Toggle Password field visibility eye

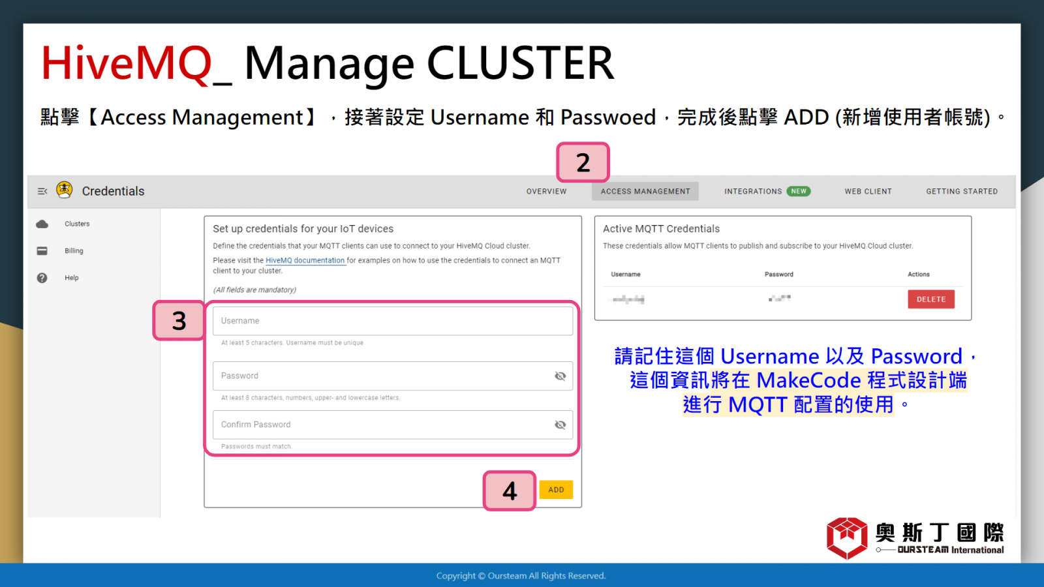[560, 376]
